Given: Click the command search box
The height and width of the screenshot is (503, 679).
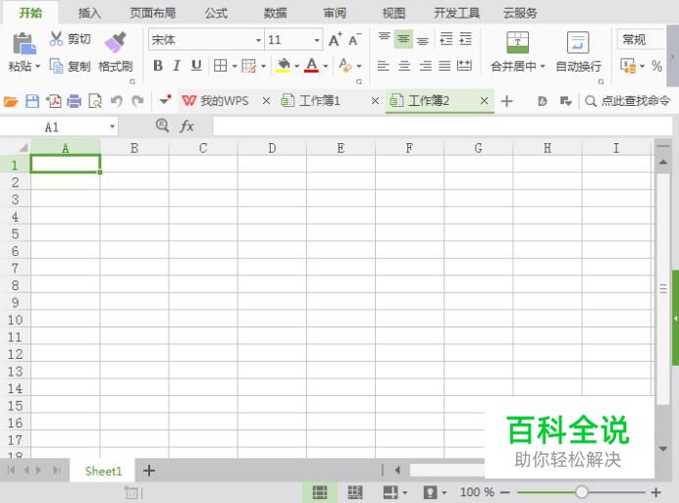Looking at the screenshot, I should pos(627,101).
